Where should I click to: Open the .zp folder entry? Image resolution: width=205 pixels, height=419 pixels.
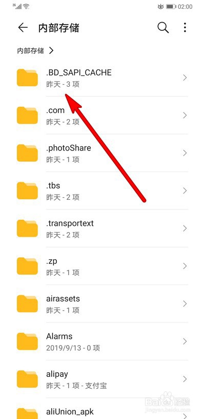tap(102, 266)
